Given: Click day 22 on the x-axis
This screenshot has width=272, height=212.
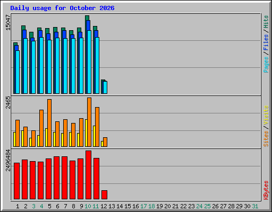Looking at the screenshot, I should tap(183, 206).
